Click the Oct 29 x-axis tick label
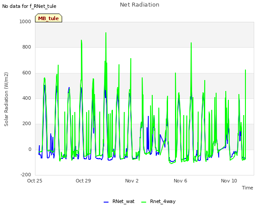 83,181
